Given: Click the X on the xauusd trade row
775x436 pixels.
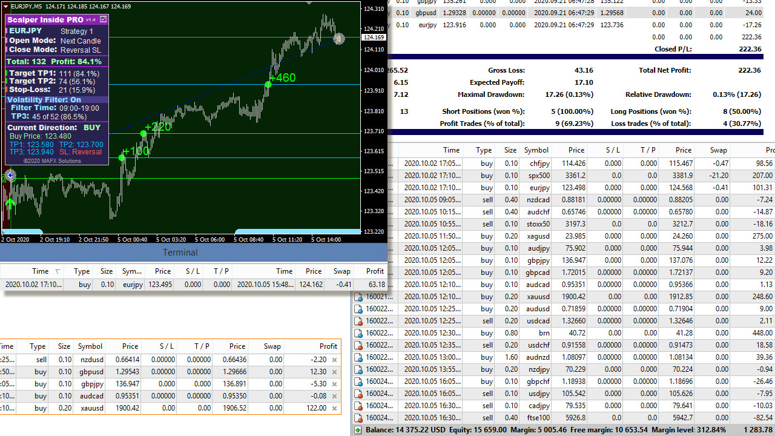Looking at the screenshot, I should click(x=334, y=408).
